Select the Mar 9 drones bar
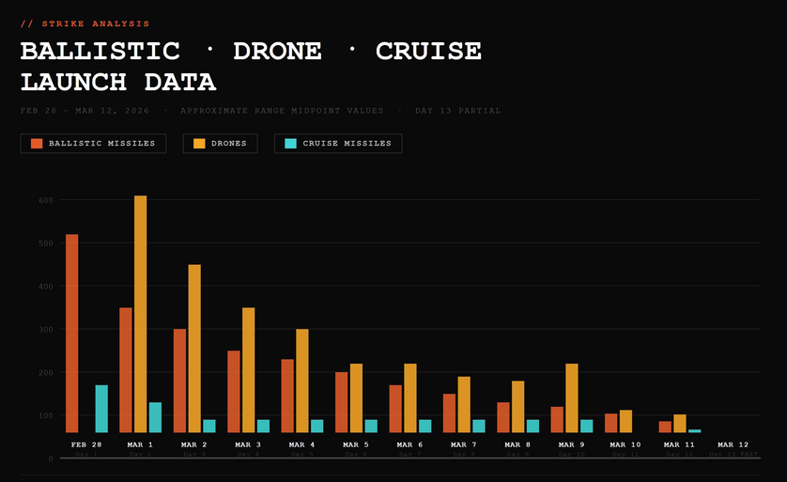This screenshot has width=787, height=482. (572, 397)
